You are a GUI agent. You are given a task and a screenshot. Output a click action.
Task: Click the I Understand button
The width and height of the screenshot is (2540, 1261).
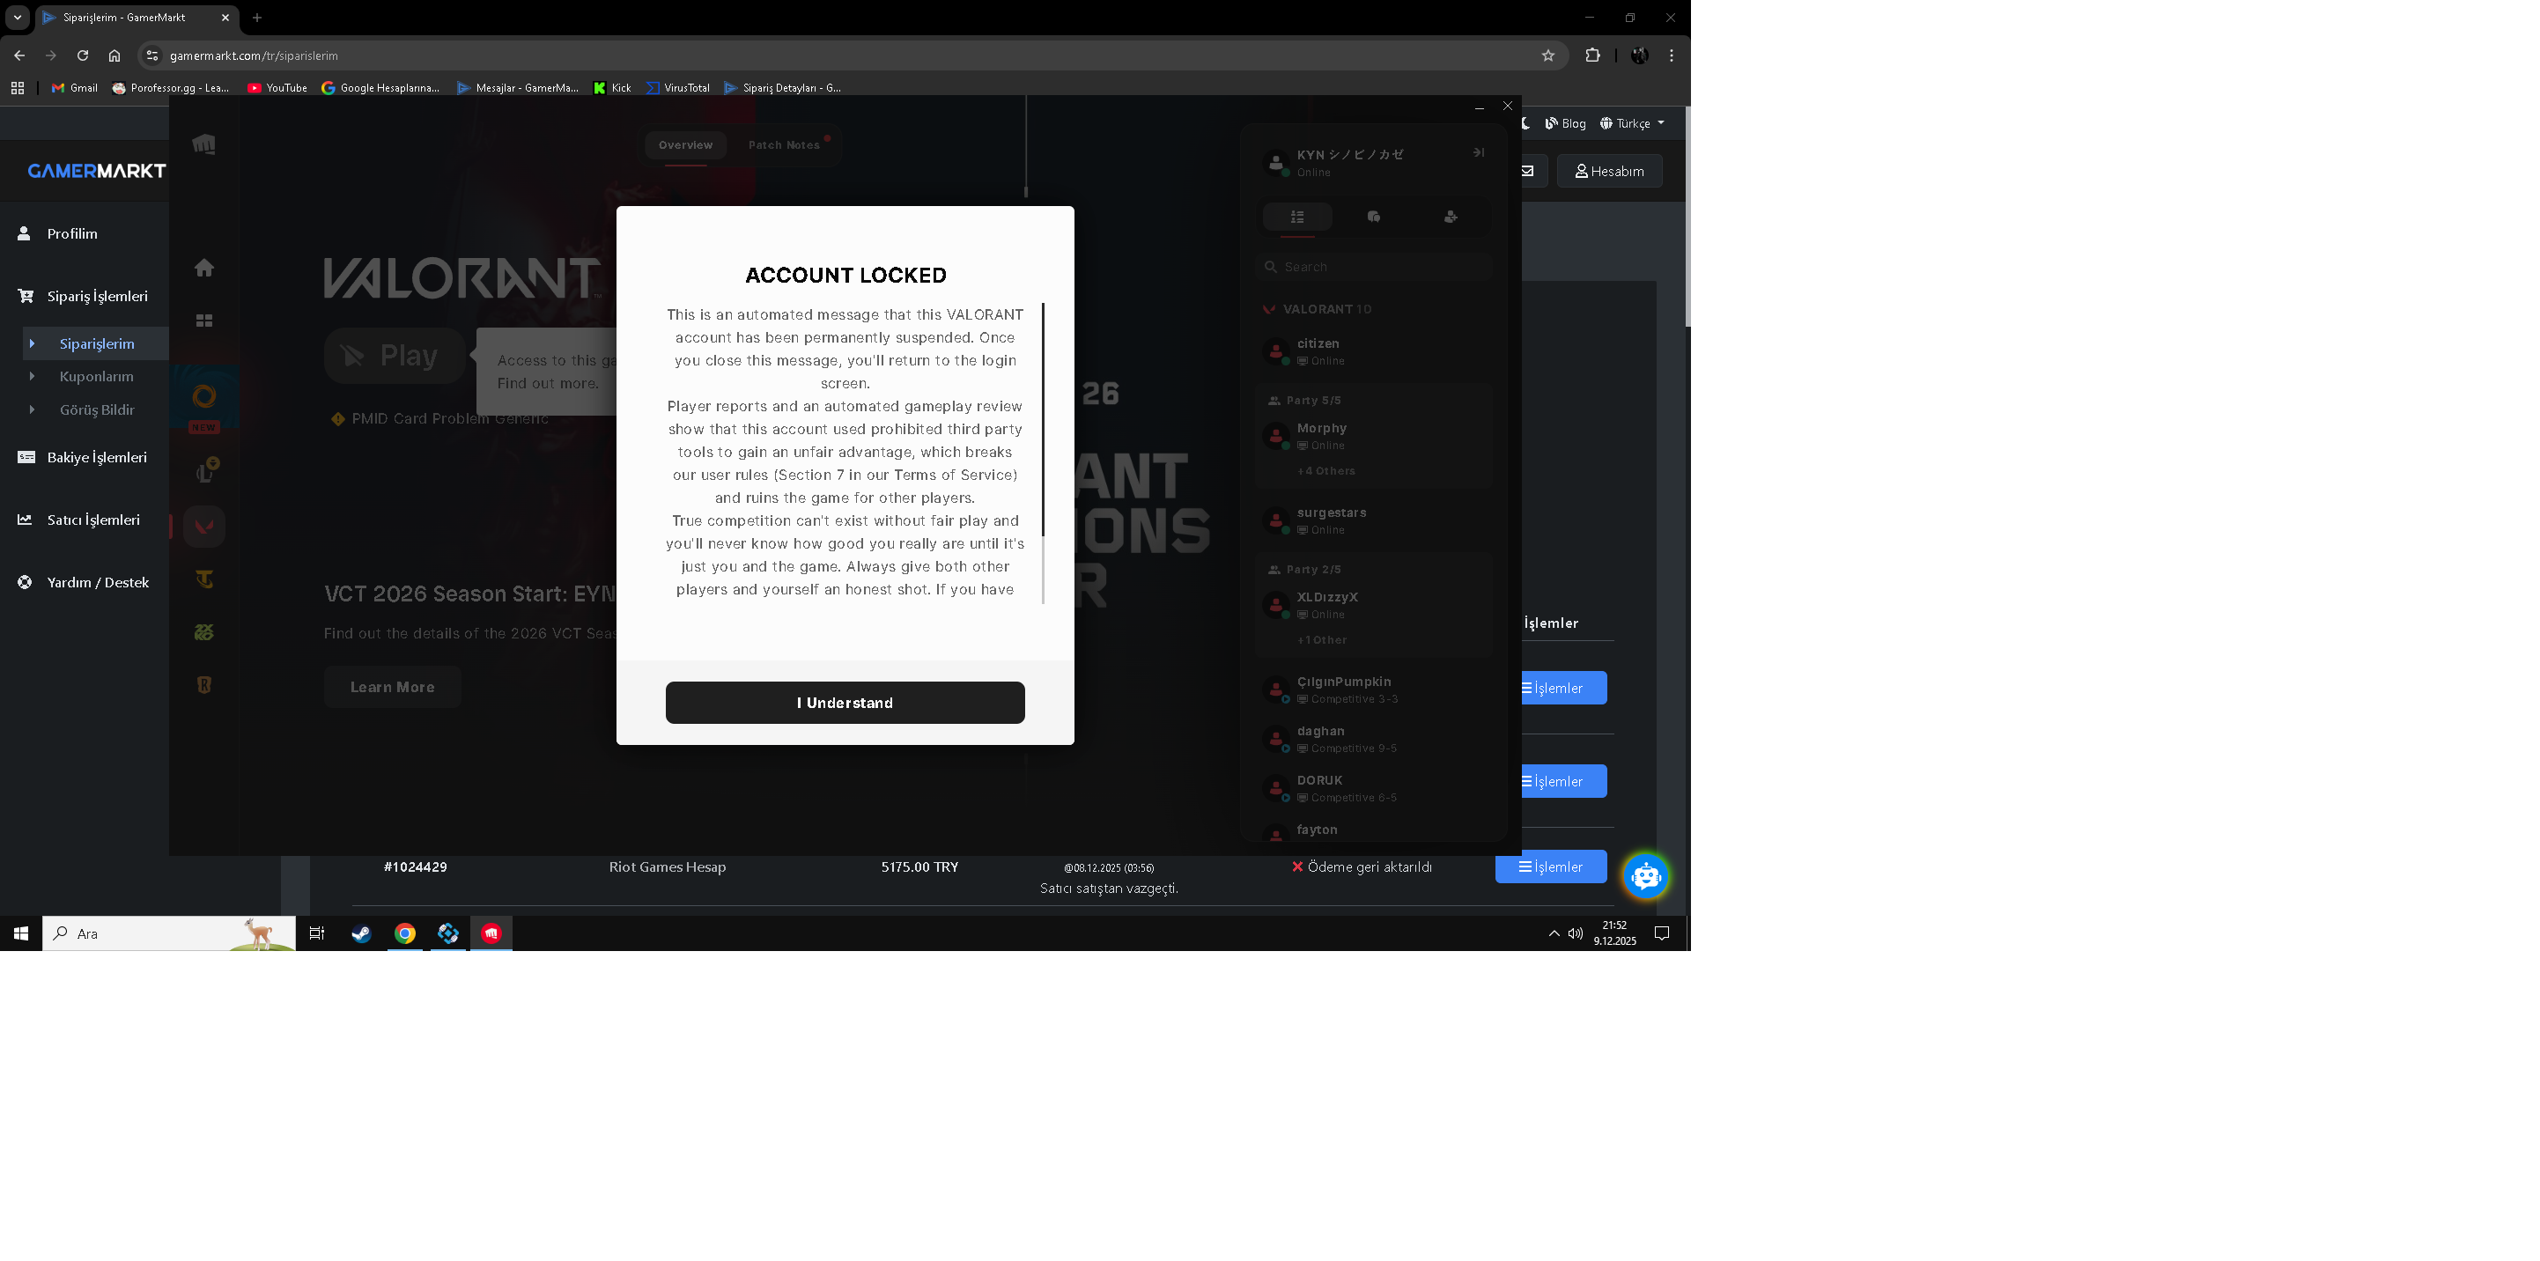coord(845,703)
